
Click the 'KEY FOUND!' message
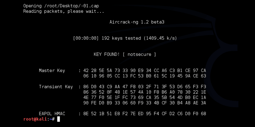pyautogui.click(x=106, y=54)
